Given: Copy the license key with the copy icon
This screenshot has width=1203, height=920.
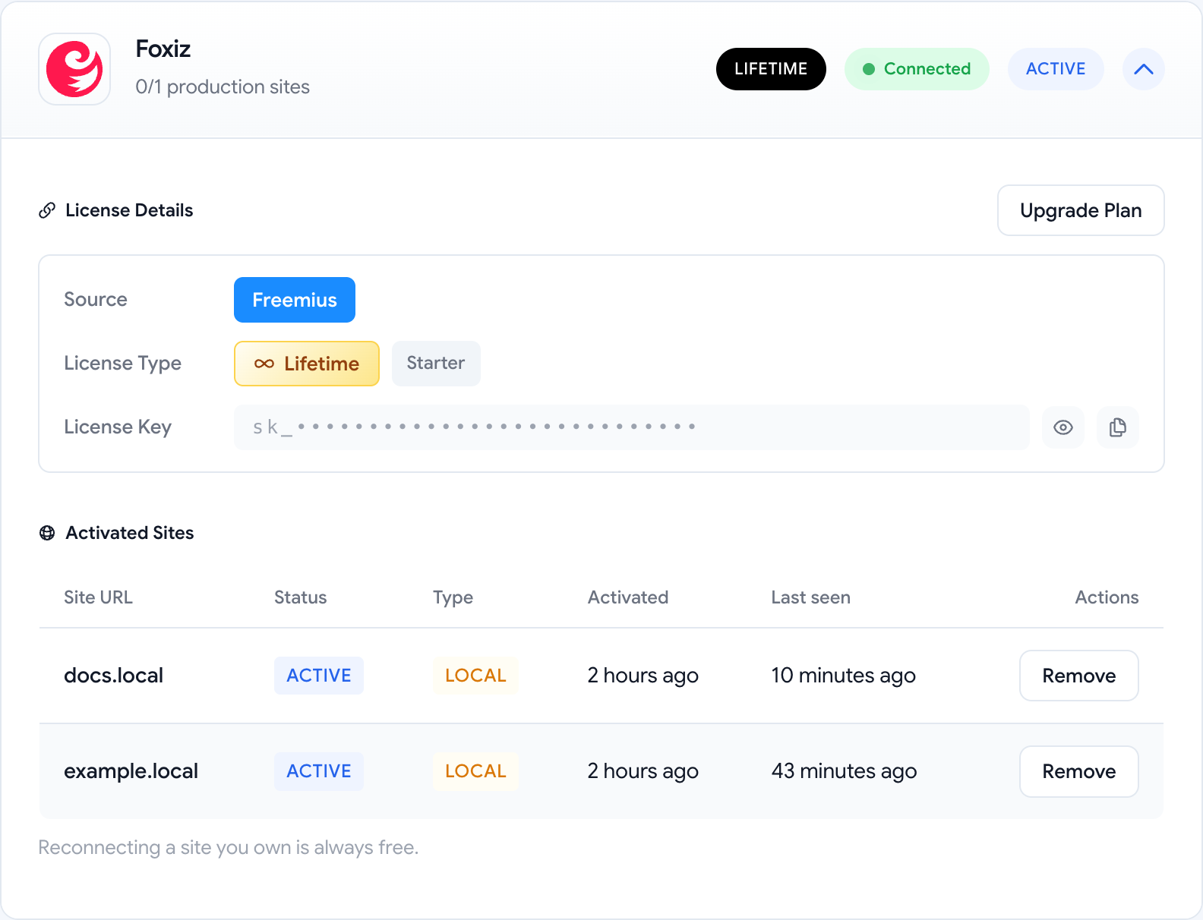Looking at the screenshot, I should point(1118,427).
